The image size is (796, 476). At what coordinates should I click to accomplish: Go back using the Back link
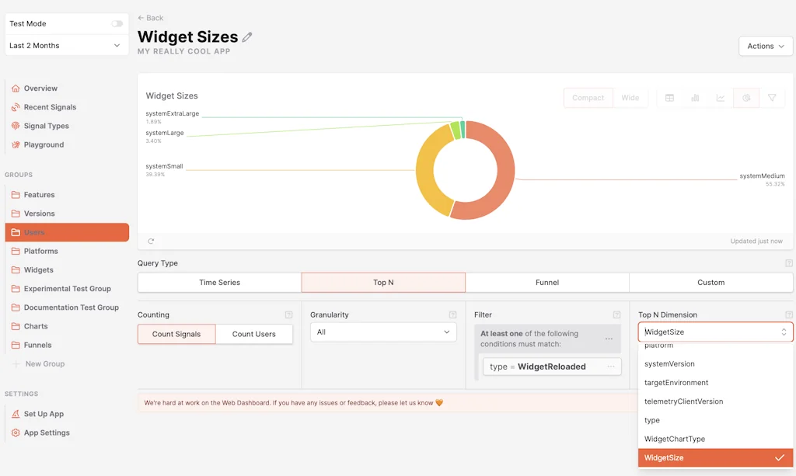151,18
